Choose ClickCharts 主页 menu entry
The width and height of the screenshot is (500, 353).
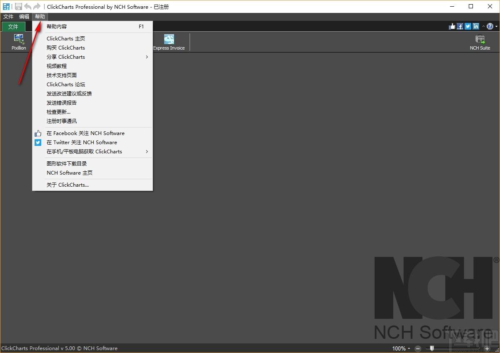coord(92,39)
